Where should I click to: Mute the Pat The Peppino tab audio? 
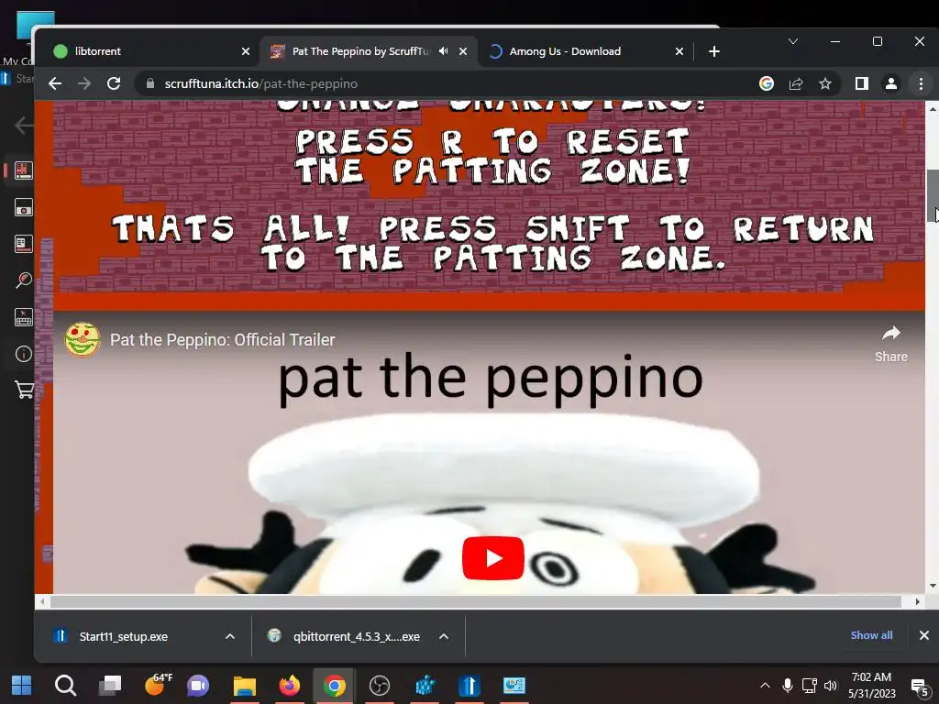pos(443,51)
